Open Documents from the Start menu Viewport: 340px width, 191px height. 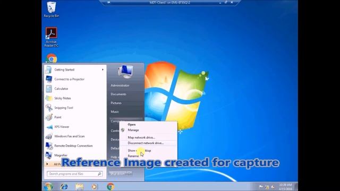pyautogui.click(x=118, y=94)
